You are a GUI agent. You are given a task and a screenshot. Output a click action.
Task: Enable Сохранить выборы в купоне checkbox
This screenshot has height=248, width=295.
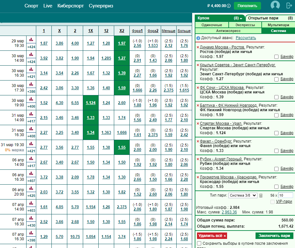199,243
